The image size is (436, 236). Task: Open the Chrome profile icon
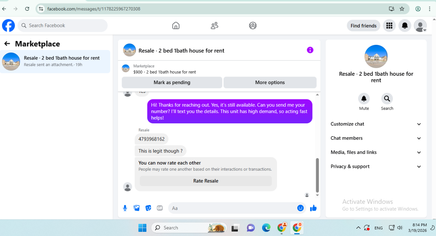tap(418, 9)
